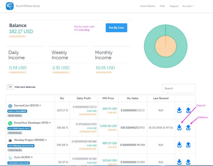Click the Scriv row deposit icon
Image resolution: width=213 pixels, height=166 pixels.
[179, 162]
